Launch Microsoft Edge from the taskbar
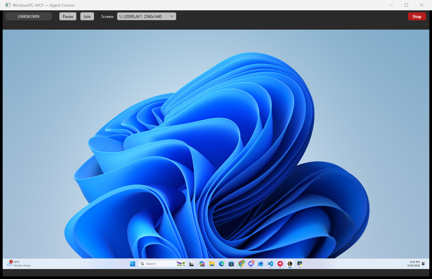Viewport: 432px width, 279px height. 221,264
